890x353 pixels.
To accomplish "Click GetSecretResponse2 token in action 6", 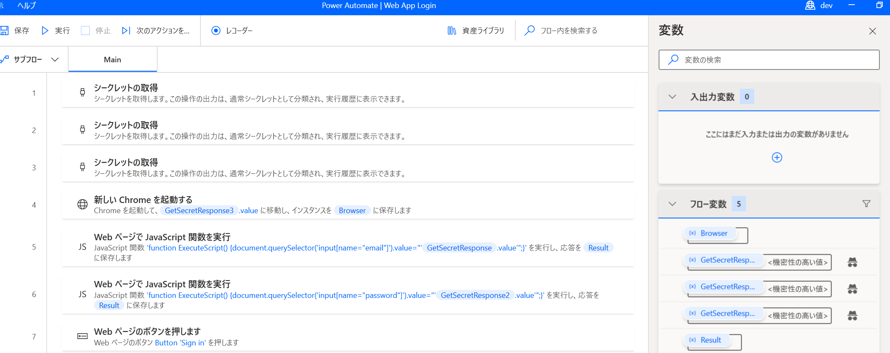I will coord(475,295).
